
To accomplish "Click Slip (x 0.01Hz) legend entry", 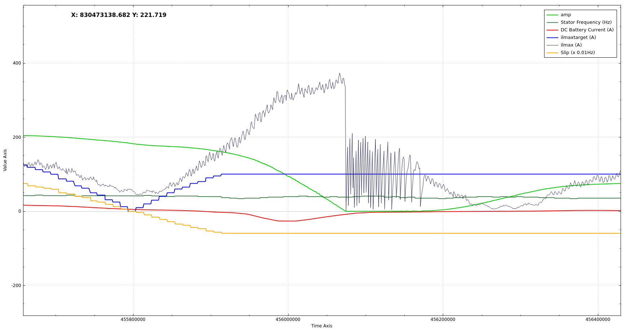I will (x=577, y=53).
